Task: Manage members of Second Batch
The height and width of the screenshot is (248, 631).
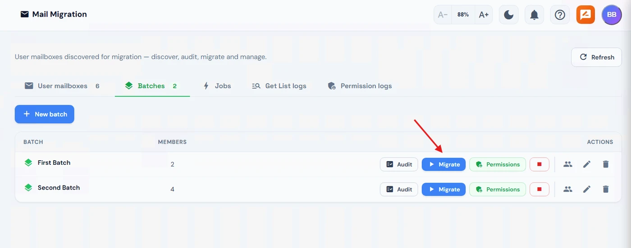Action: coord(568,189)
